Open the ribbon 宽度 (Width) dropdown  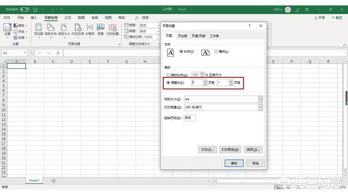pyautogui.click(x=158, y=25)
